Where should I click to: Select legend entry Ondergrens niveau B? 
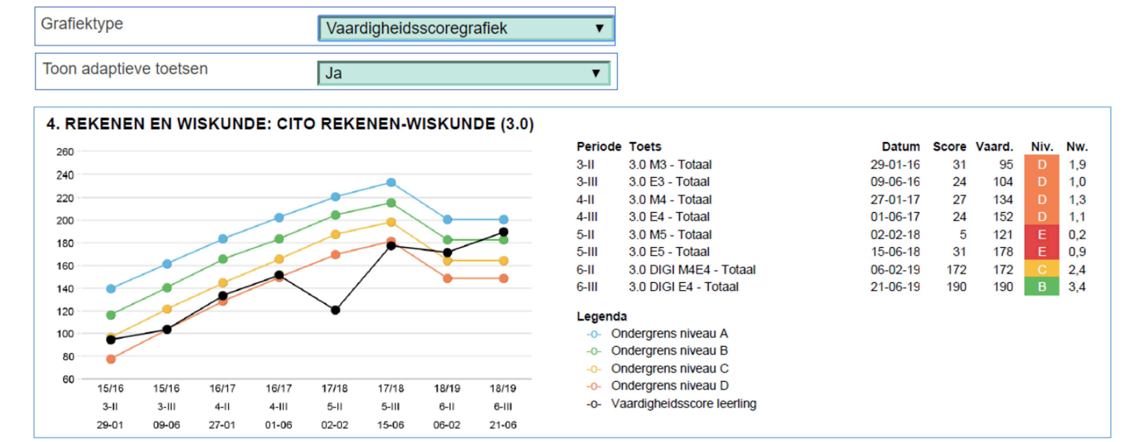(x=657, y=350)
